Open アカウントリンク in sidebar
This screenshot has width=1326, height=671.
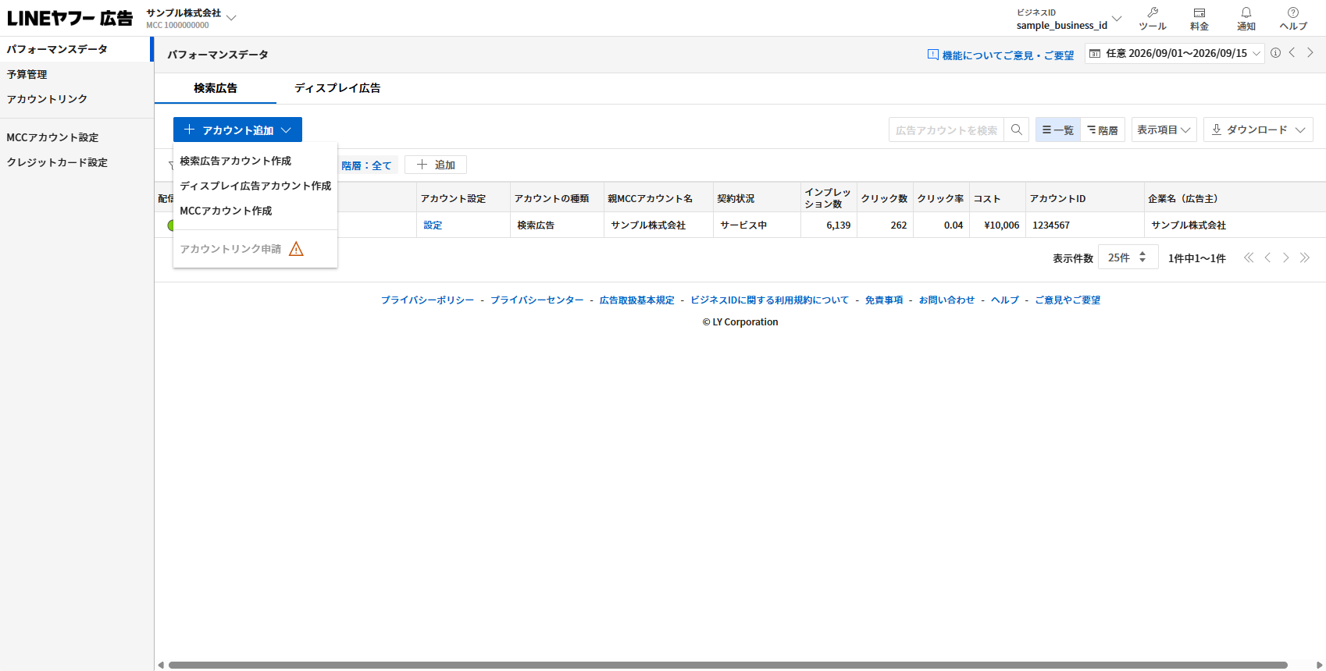pos(77,99)
